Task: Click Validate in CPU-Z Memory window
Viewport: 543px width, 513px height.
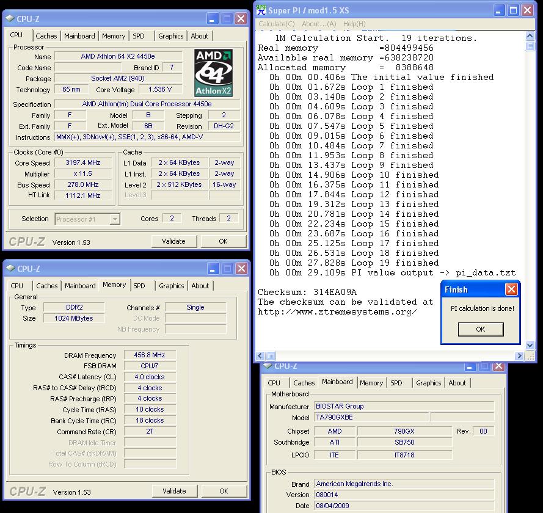Action: pos(175,491)
